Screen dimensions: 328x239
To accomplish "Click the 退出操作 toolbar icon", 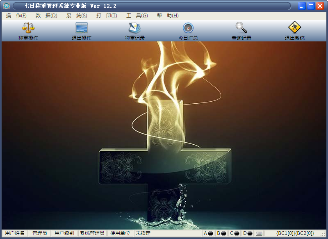I will (82, 27).
